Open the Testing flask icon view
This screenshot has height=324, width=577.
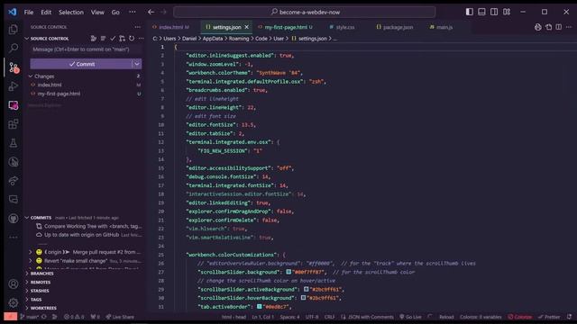[14, 143]
